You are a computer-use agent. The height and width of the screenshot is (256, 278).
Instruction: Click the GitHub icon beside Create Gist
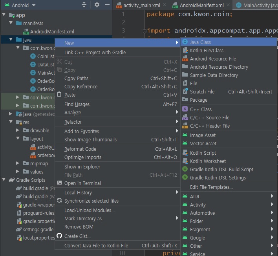(x=59, y=236)
